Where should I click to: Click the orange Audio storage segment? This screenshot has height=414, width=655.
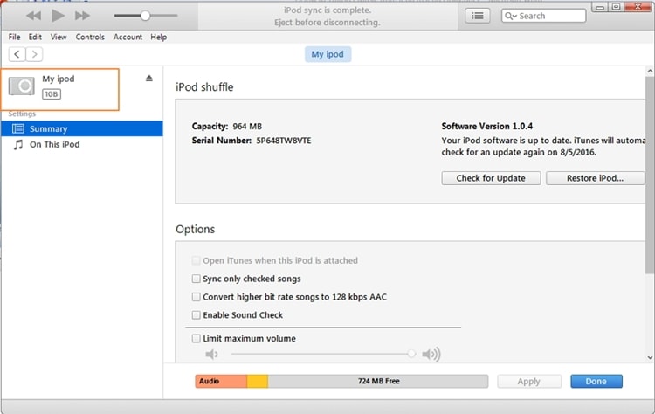tap(221, 381)
